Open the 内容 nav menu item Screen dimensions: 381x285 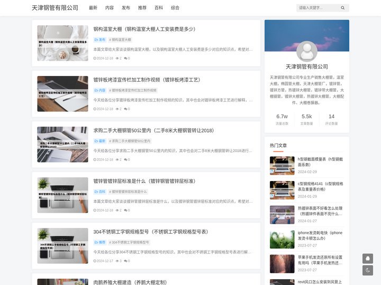[x=110, y=8]
